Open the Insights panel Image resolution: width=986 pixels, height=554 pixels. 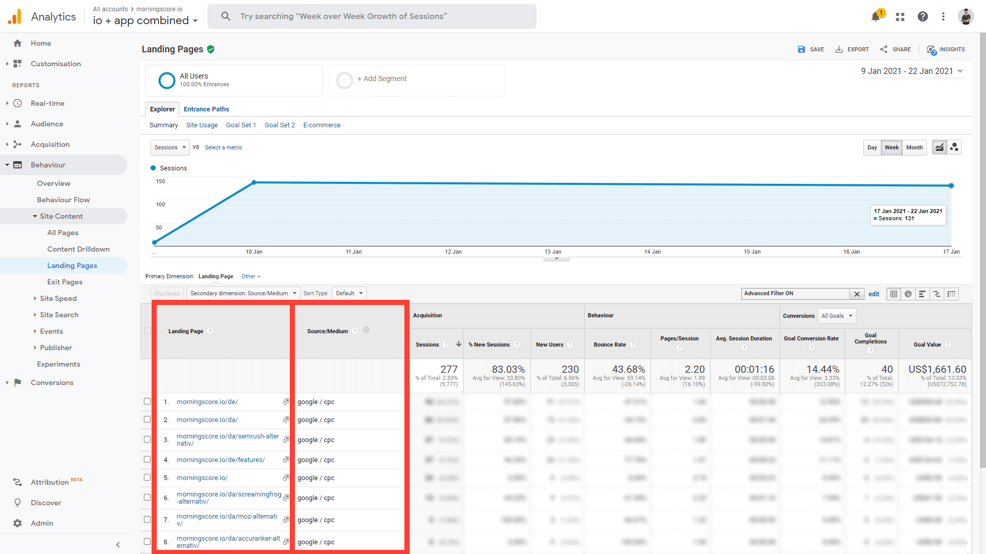click(945, 49)
